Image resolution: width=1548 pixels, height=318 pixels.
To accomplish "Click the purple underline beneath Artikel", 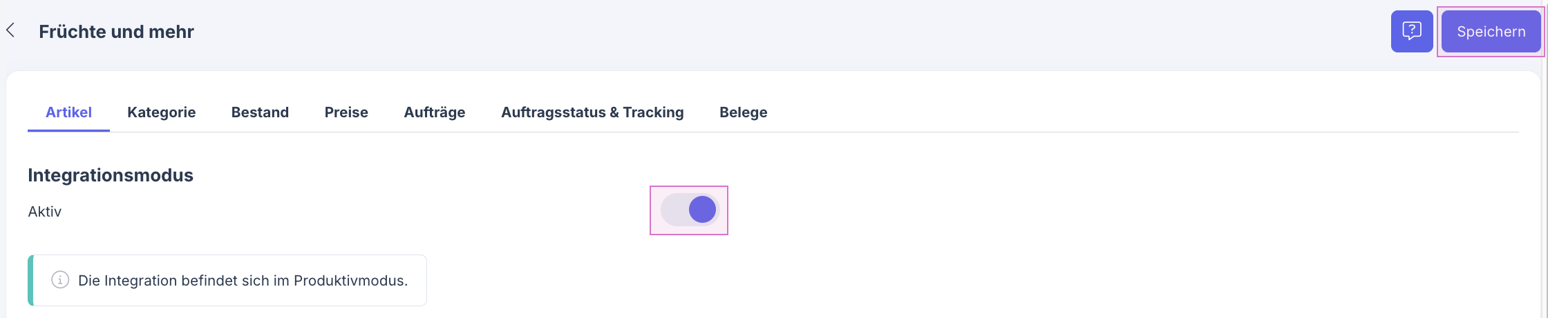I will (x=68, y=130).
